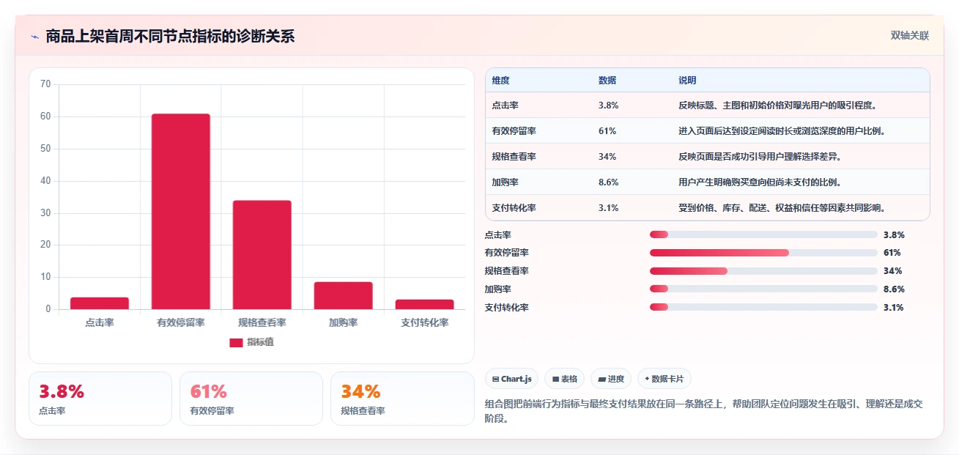
Task: Click the 双轴关联 label in the header
Action: click(910, 36)
